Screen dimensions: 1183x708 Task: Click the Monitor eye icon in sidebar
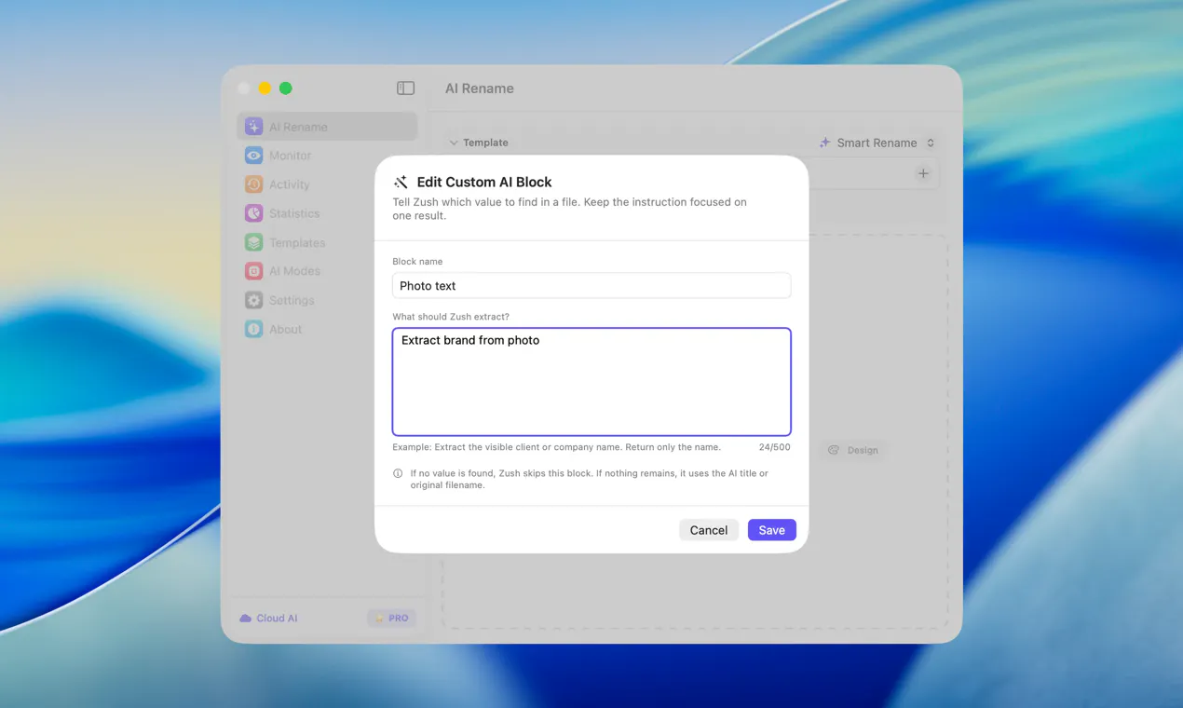[253, 156]
